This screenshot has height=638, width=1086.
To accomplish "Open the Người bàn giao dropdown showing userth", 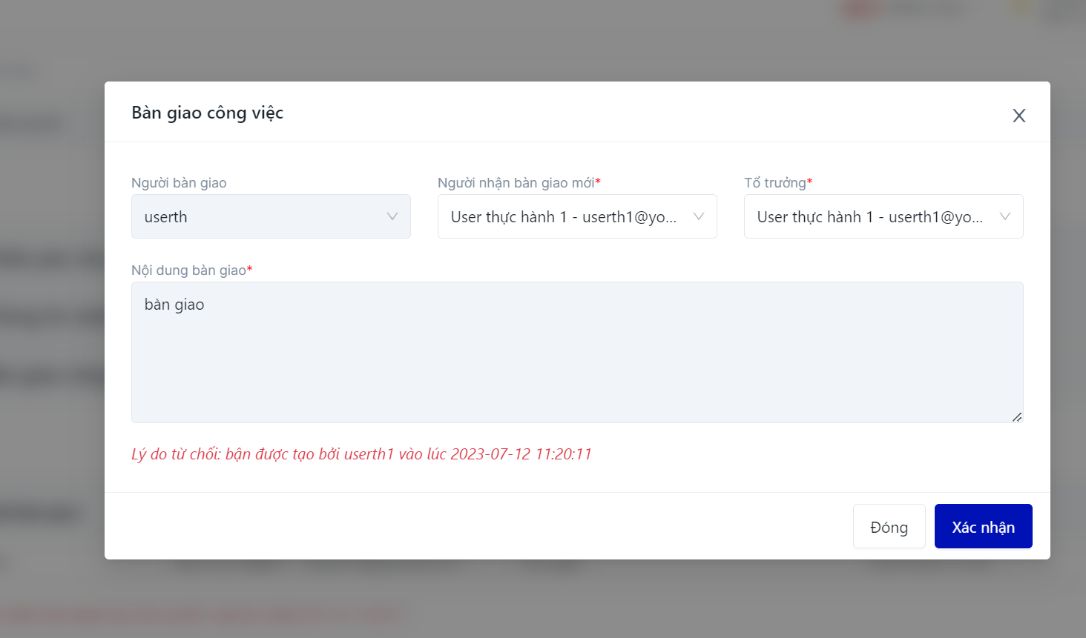I will click(x=260, y=216).
